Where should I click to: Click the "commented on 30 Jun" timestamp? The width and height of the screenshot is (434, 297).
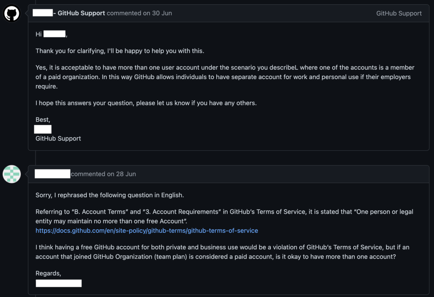point(139,13)
